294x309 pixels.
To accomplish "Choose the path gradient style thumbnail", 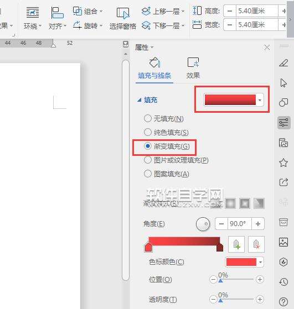I will (x=259, y=203).
